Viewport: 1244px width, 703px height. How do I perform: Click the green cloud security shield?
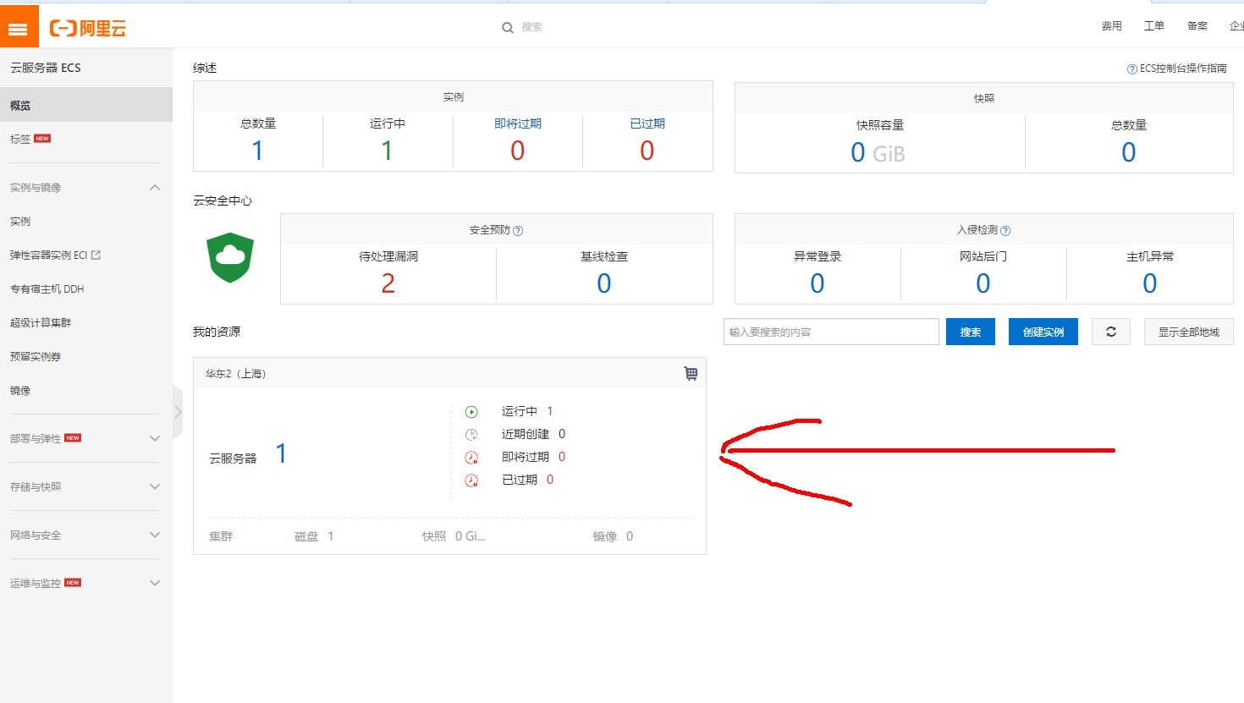coord(230,257)
